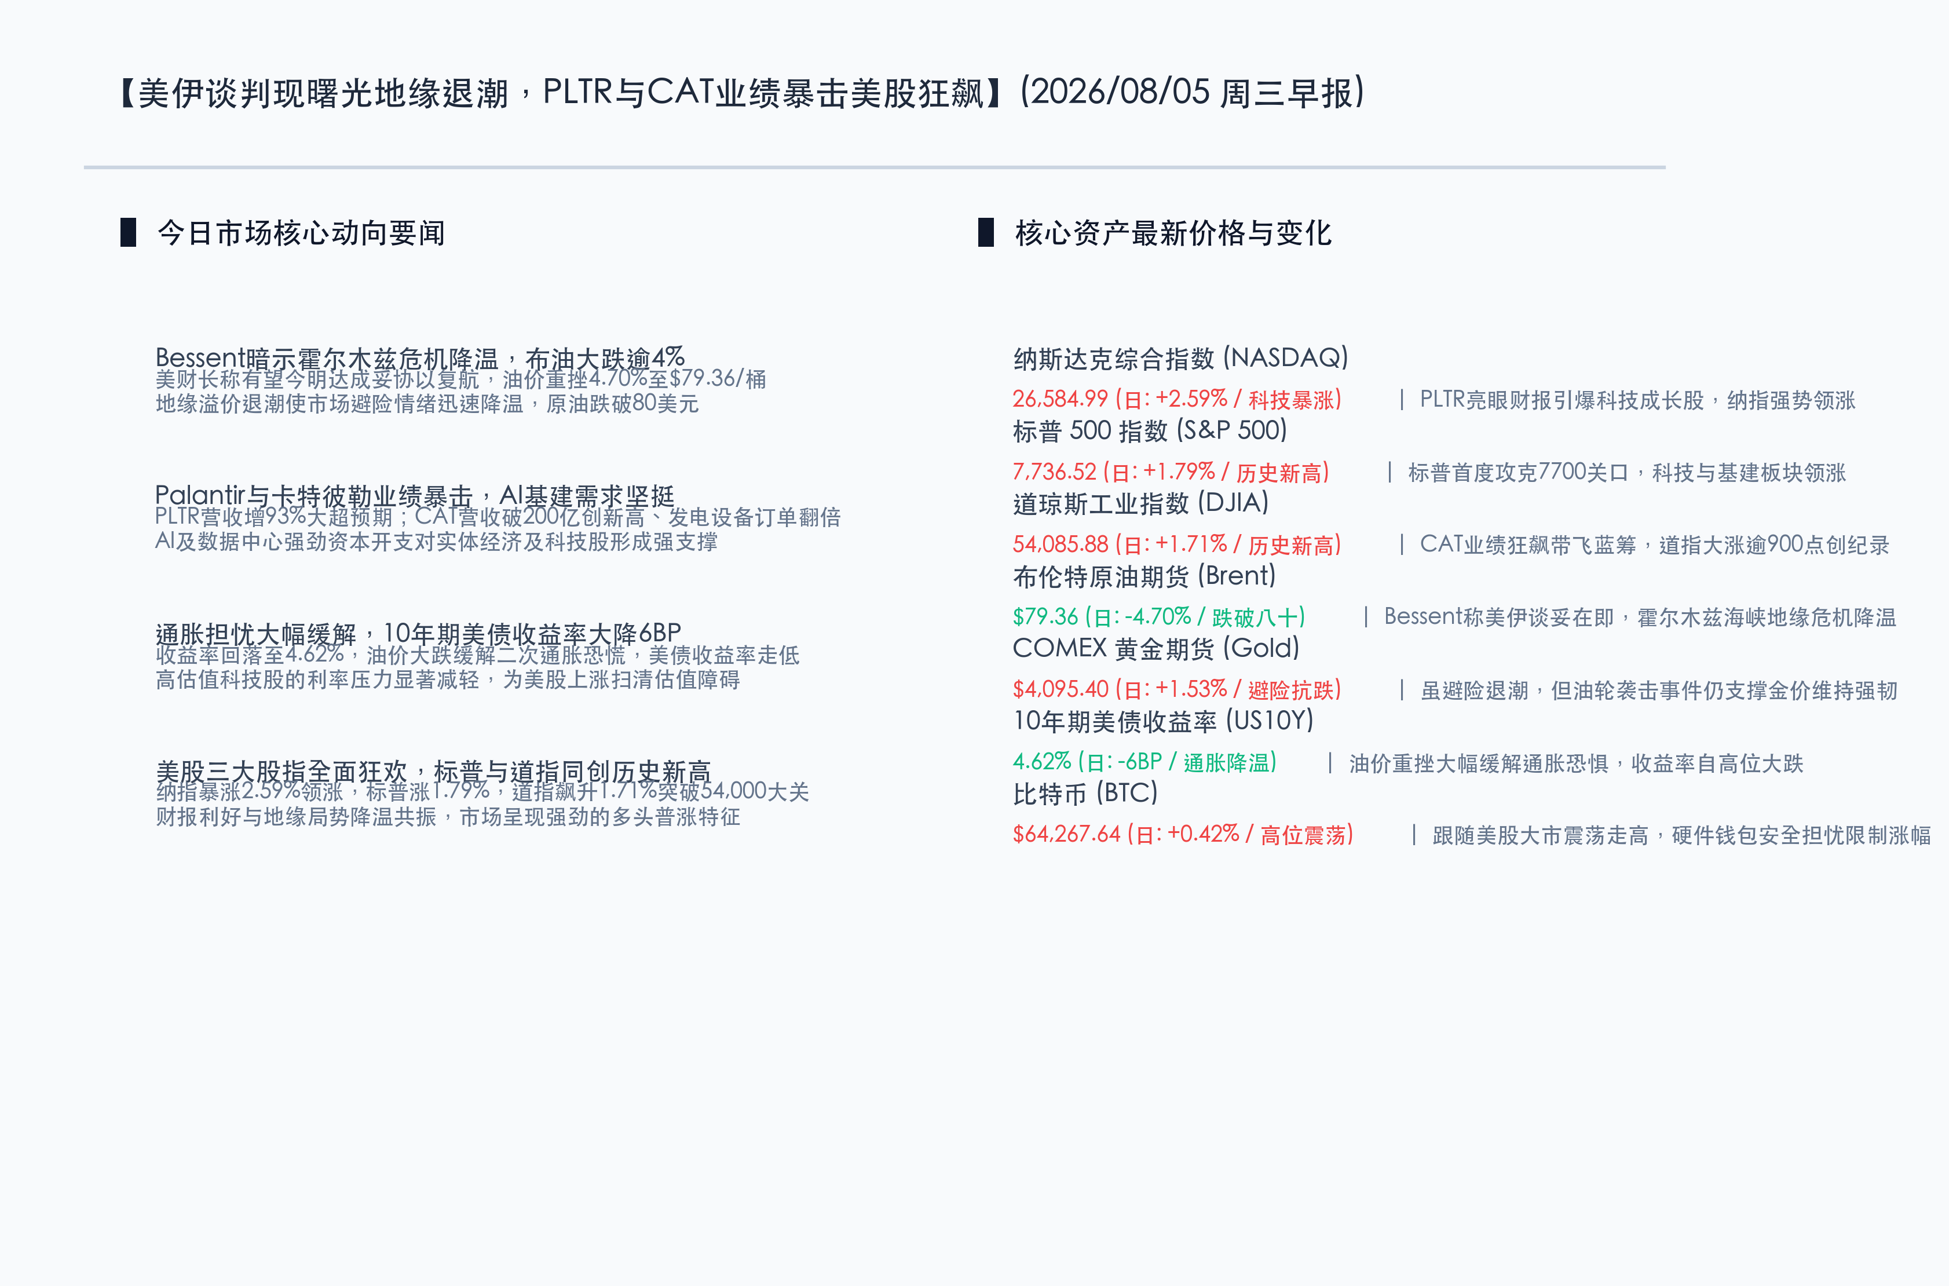The width and height of the screenshot is (1949, 1286).
Task: Click NASDAQ value 26,584.99 in red
Action: [1178, 400]
